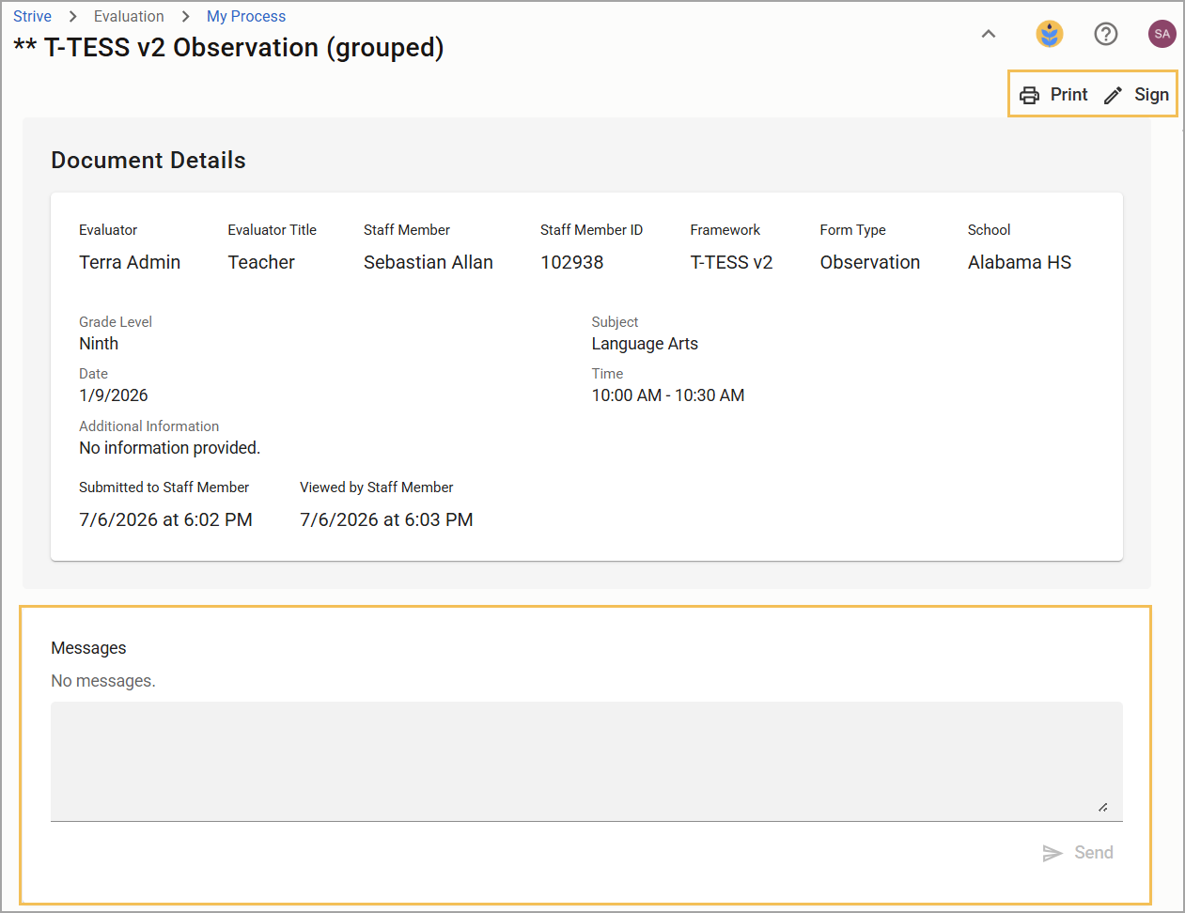This screenshot has height=913, width=1185.
Task: Select staff member ID 102938
Action: point(572,262)
